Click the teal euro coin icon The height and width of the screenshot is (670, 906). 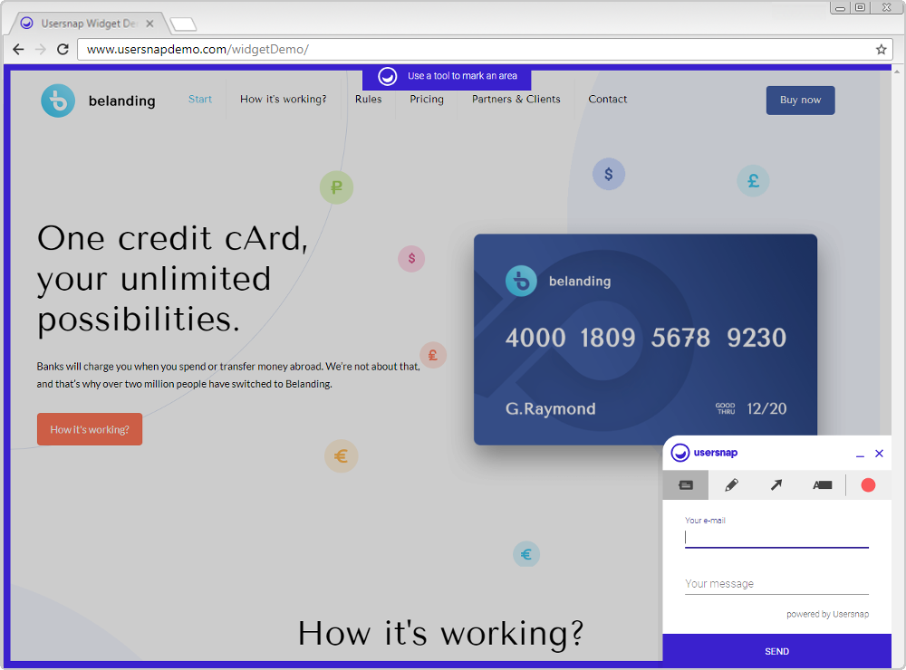[525, 554]
